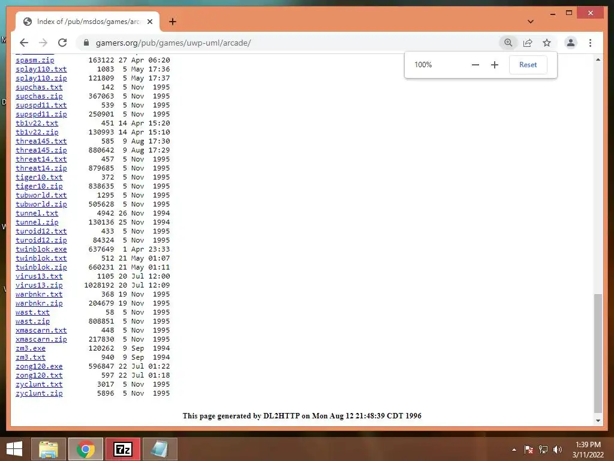Download threa145.zip

41,150
